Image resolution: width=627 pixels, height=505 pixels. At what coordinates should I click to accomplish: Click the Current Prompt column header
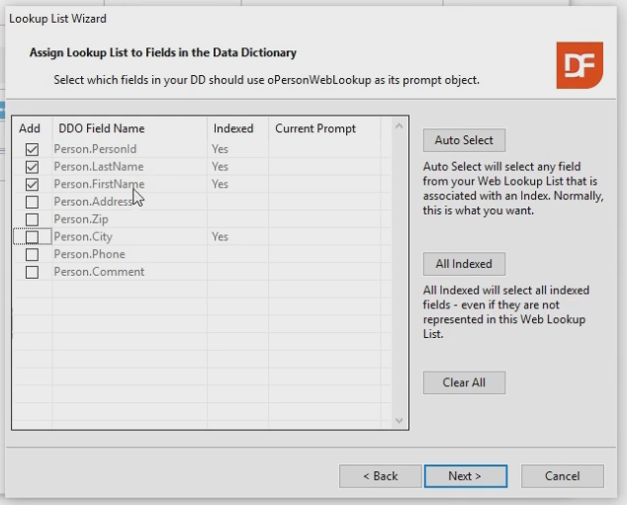[x=315, y=128]
